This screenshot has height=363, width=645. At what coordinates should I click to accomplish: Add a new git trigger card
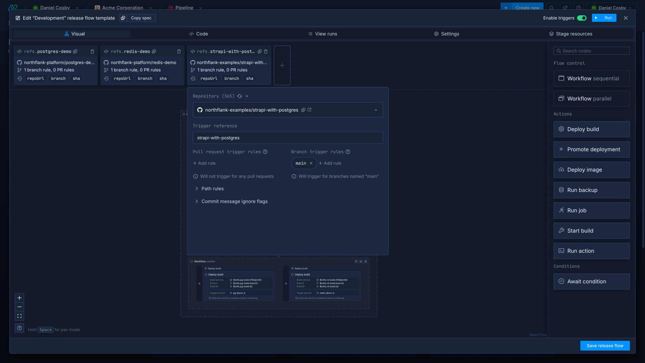tap(282, 66)
